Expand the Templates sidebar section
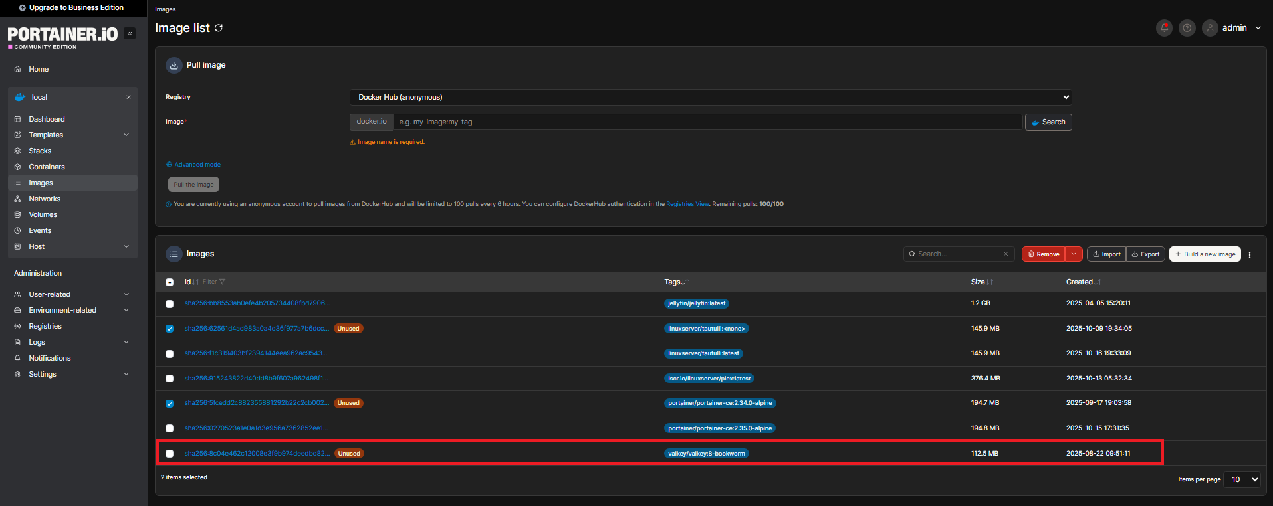The width and height of the screenshot is (1273, 506). (x=126, y=135)
